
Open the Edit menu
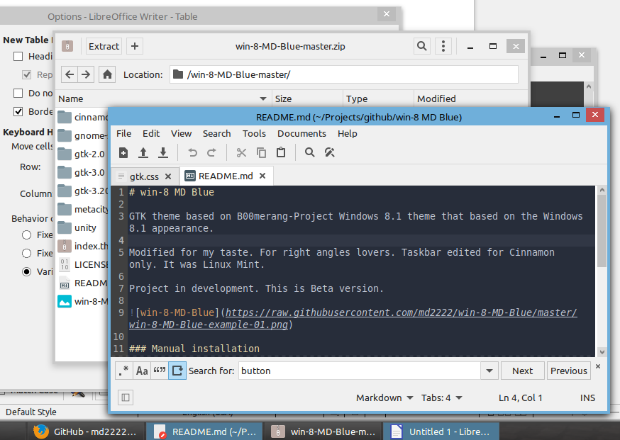point(151,133)
